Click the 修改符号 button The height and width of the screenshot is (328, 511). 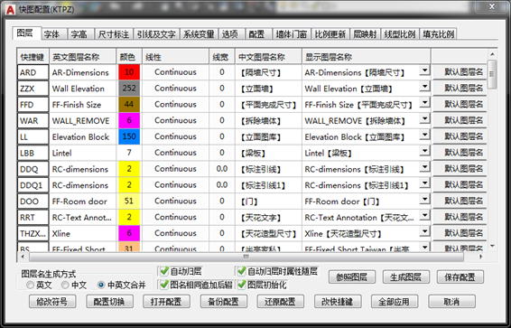52,302
